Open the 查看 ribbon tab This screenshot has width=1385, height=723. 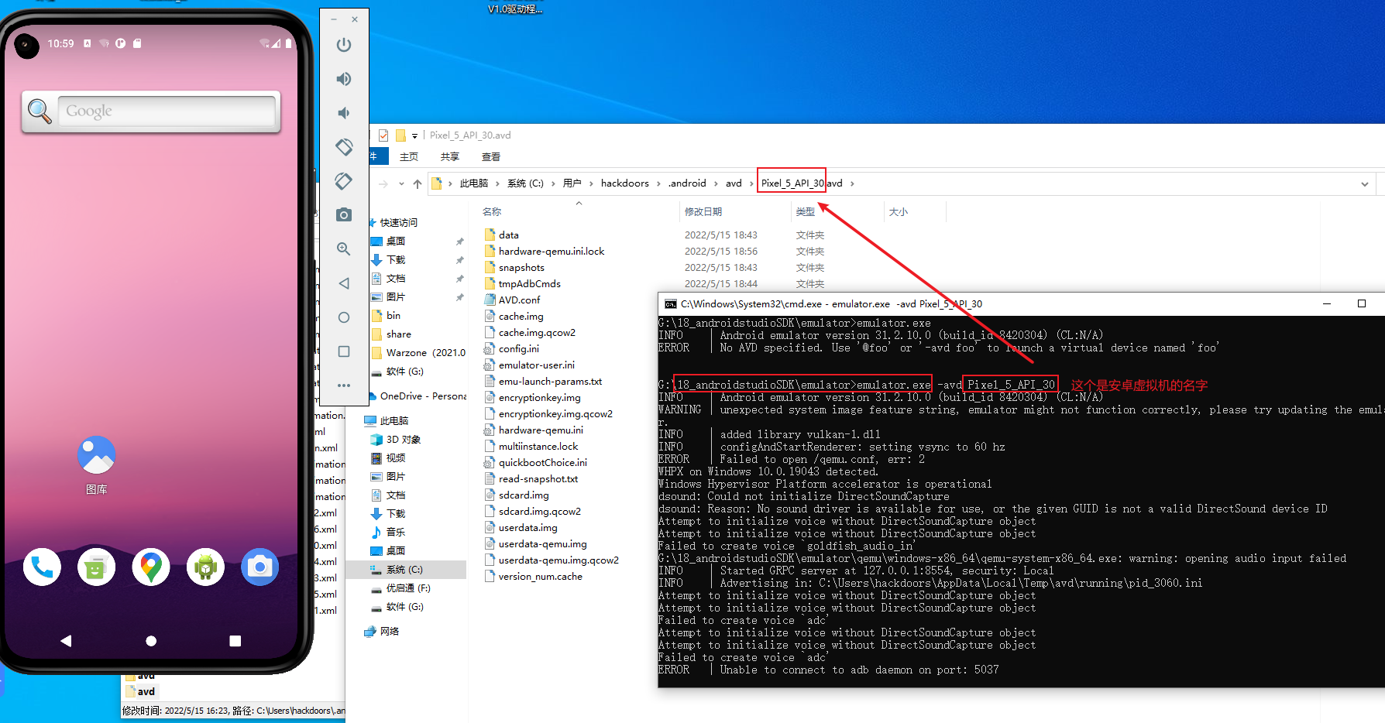pyautogui.click(x=491, y=156)
